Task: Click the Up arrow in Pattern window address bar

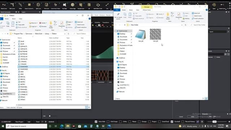Action: point(8,34)
